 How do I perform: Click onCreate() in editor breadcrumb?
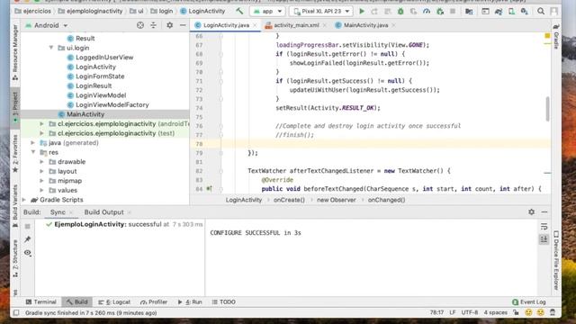point(289,200)
